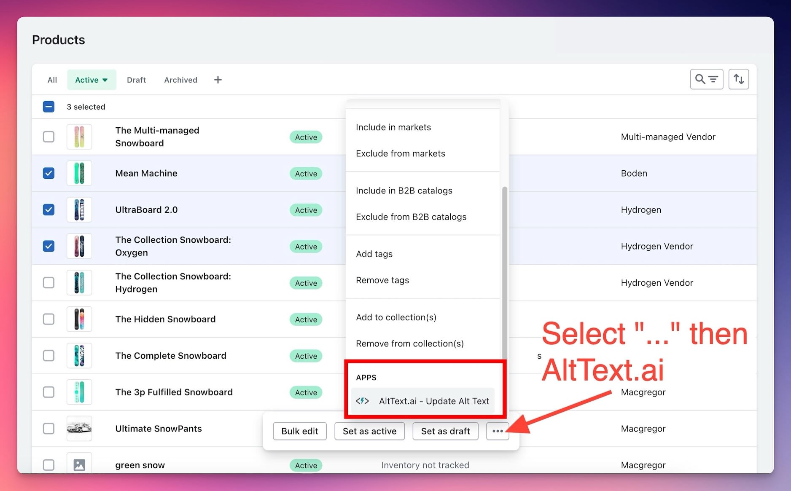Click the Hydrogen vendor on UltraBoard row
Screen dimensions: 791x491
click(x=641, y=210)
